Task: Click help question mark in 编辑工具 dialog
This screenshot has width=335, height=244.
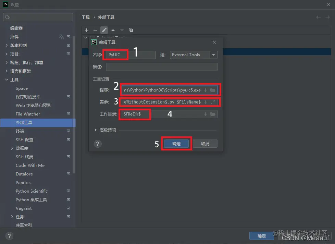Action: pos(98,144)
